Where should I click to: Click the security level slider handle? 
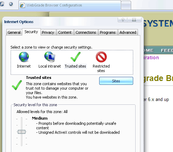click(22, 132)
